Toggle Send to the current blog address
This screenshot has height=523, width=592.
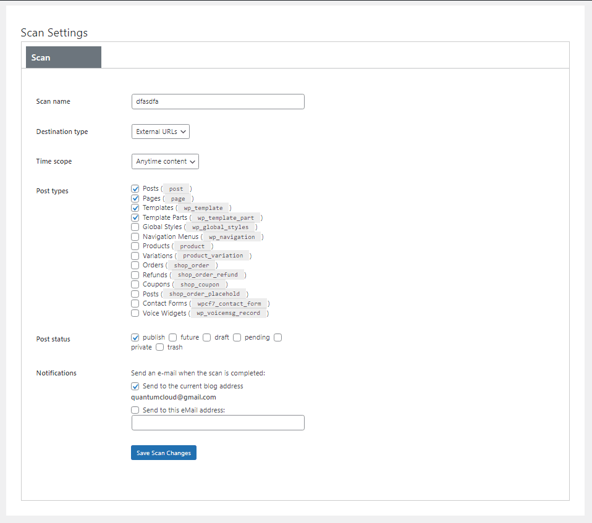click(x=135, y=387)
